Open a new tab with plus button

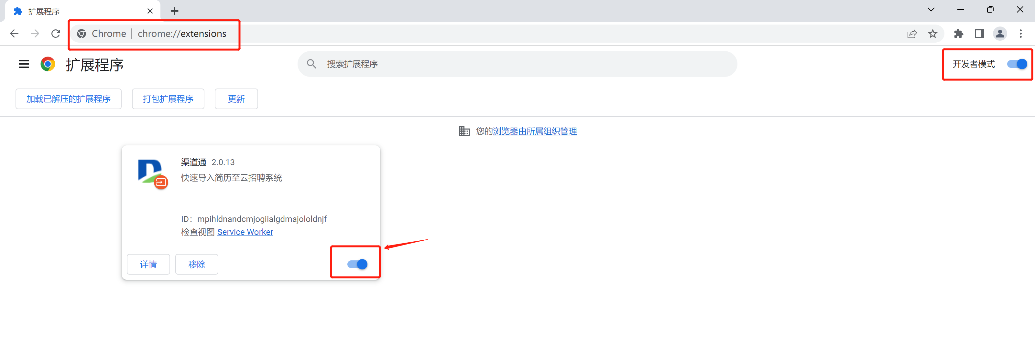[x=174, y=11]
